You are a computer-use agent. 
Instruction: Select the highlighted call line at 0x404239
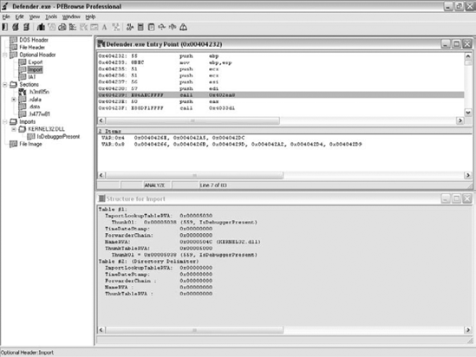281,95
